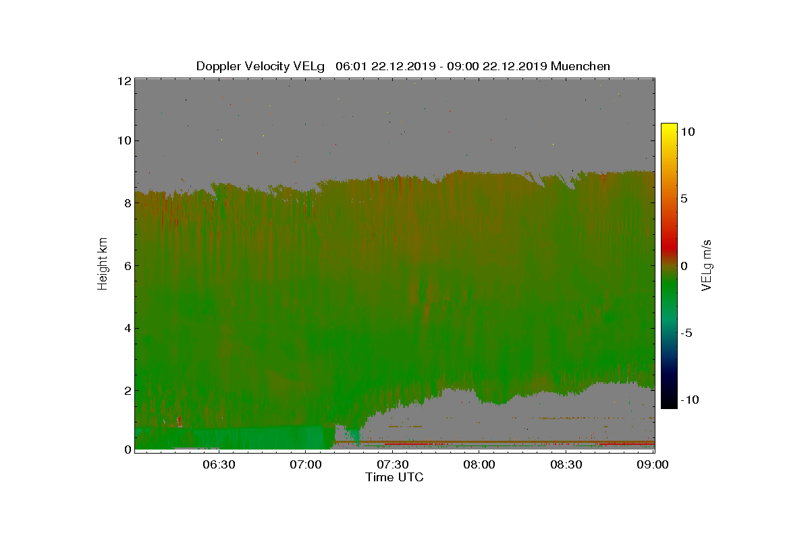Click the 09:00 time tick label
Screen dimensions: 810x540
coord(653,465)
